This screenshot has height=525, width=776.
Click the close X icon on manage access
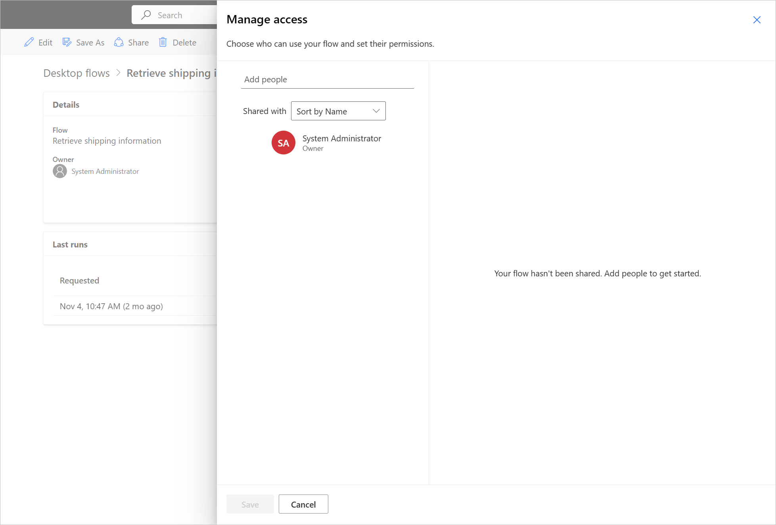tap(757, 19)
